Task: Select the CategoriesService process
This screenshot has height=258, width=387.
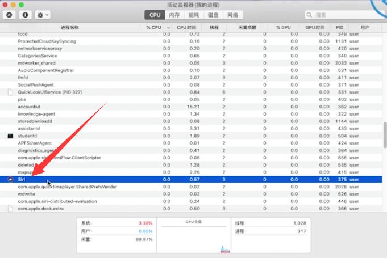Action: tap(38, 56)
